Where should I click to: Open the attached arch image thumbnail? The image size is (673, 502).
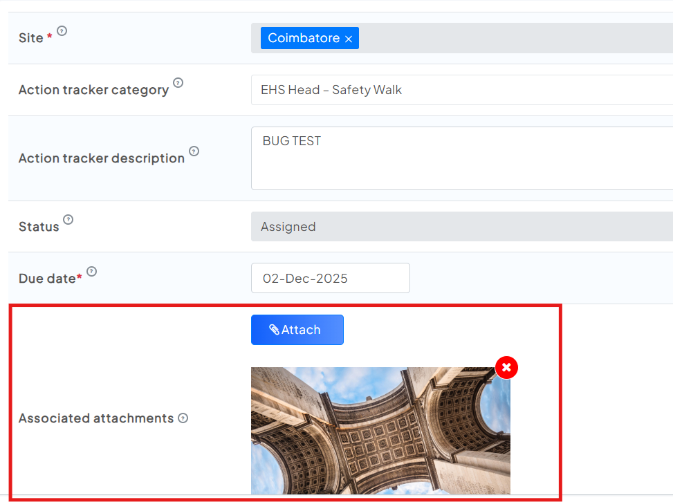380,430
